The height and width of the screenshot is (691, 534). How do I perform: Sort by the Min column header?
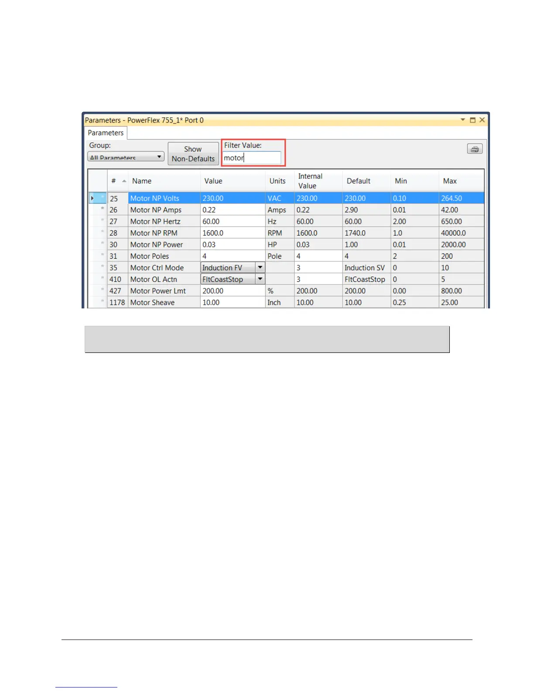pyautogui.click(x=415, y=181)
